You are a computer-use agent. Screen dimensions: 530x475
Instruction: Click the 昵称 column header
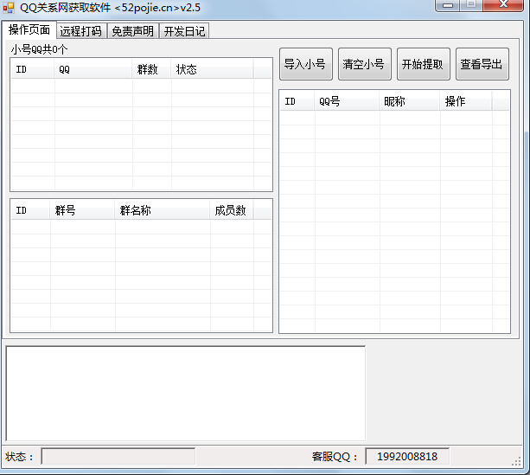coord(410,101)
